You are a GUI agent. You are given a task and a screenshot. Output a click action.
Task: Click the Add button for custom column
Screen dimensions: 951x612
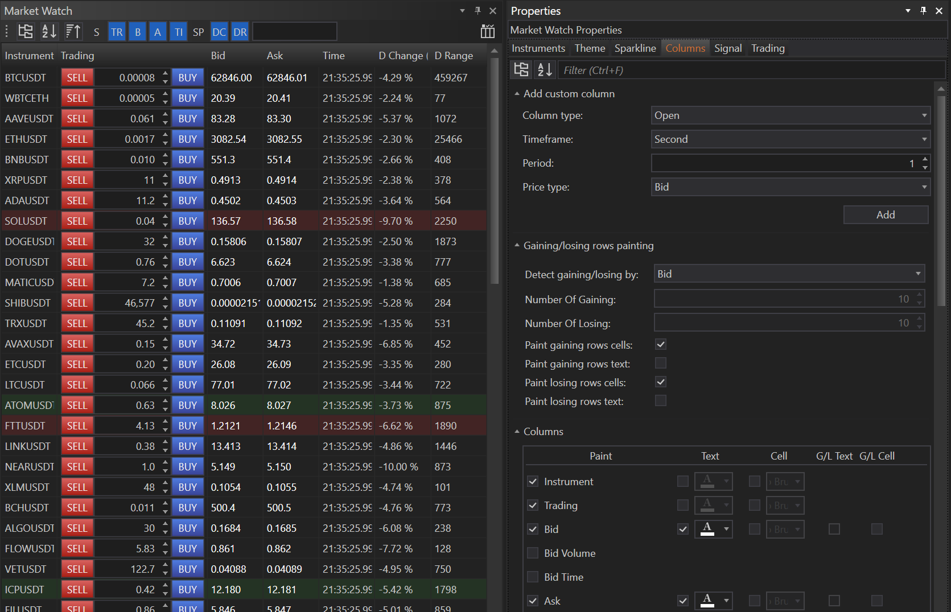pos(886,215)
